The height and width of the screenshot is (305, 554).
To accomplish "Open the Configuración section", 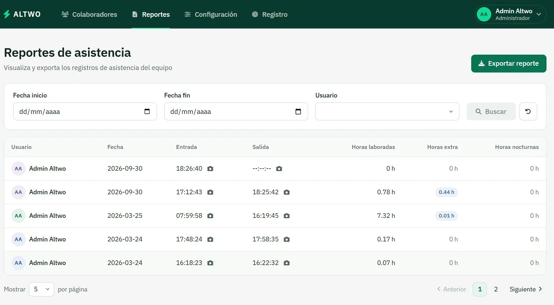I will pyautogui.click(x=211, y=14).
